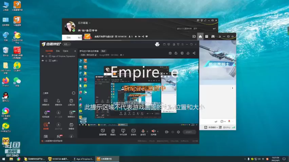Screen dimensions: 289x162
Task: Click the mascot avatar in streaming app titlebar
Action: (x=157, y=44)
